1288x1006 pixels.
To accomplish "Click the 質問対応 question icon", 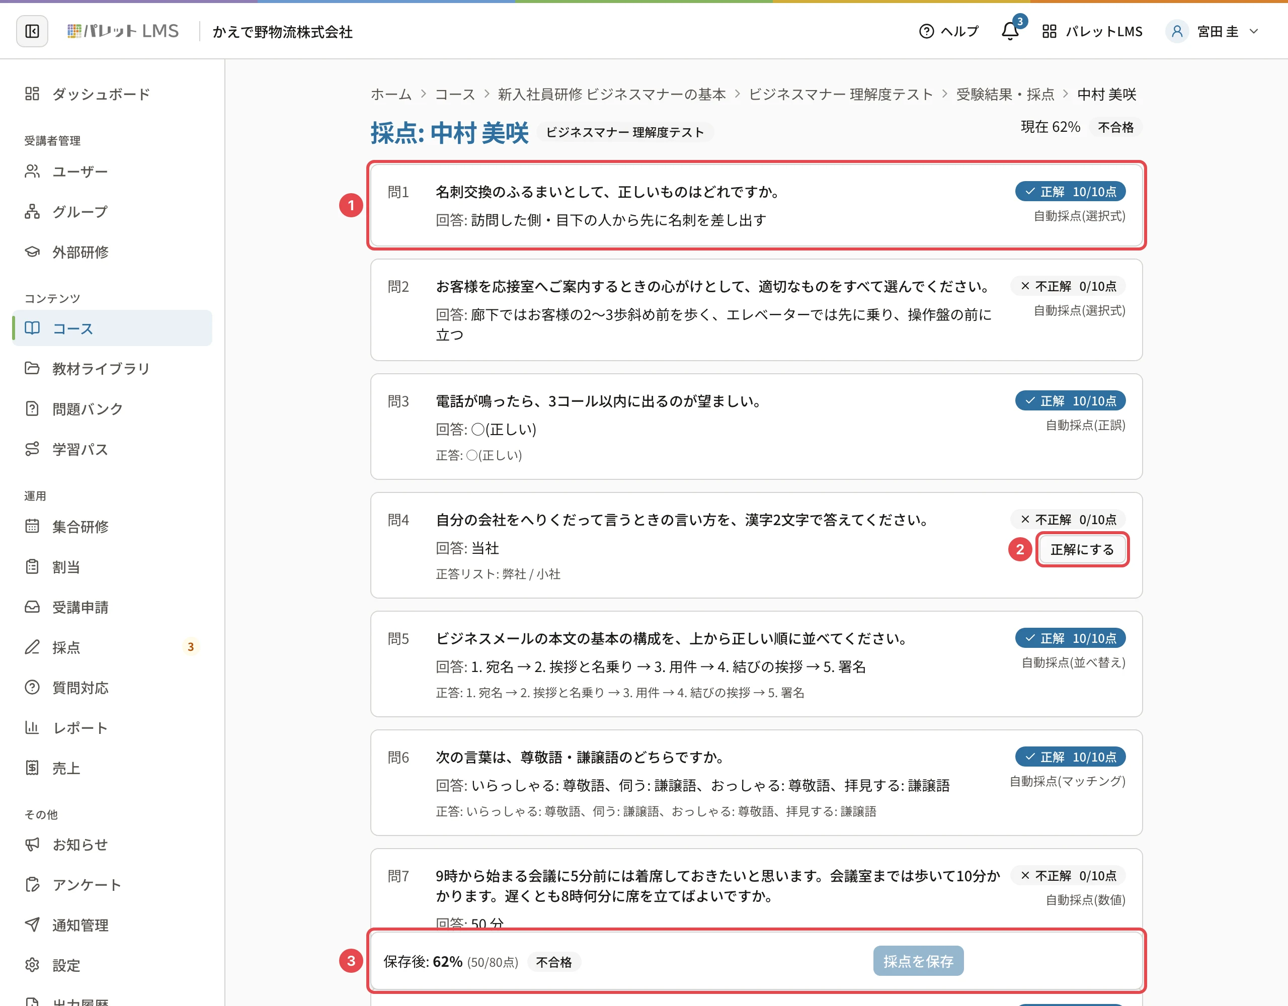I will (32, 688).
